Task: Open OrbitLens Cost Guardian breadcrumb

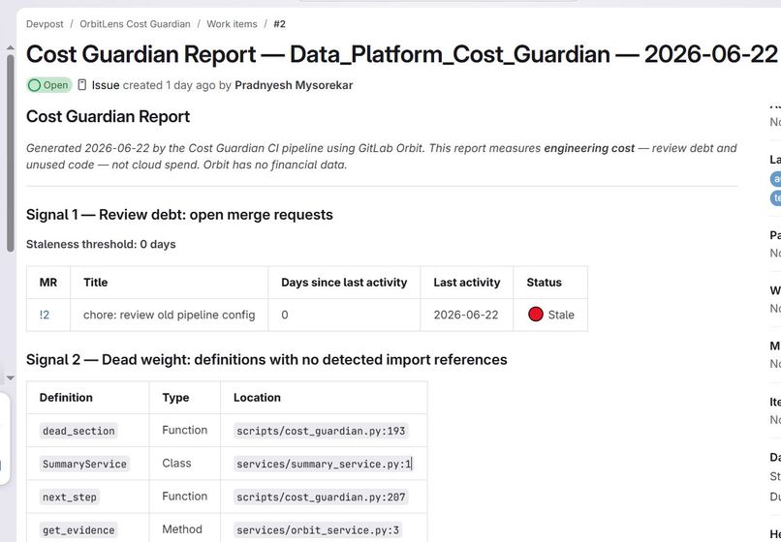Action: click(135, 24)
